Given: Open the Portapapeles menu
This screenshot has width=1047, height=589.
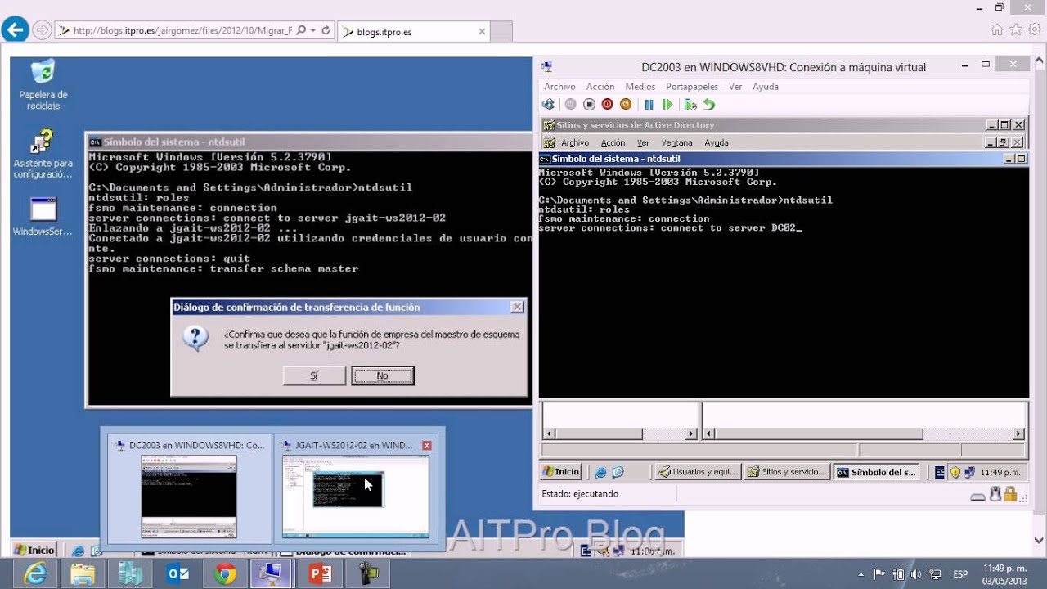Looking at the screenshot, I should pyautogui.click(x=692, y=87).
